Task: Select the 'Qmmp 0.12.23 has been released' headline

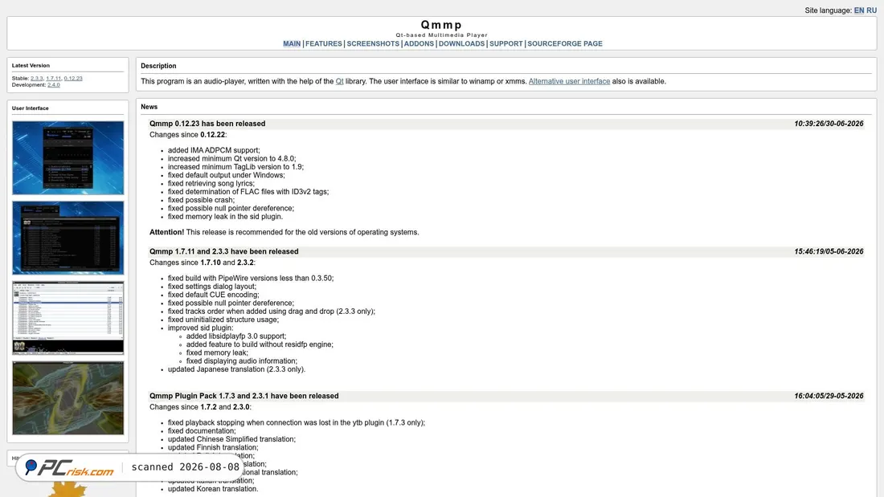Action: tap(207, 124)
